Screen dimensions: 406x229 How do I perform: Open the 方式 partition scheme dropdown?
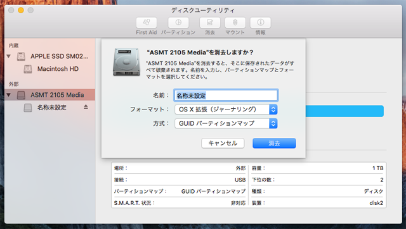[226, 123]
